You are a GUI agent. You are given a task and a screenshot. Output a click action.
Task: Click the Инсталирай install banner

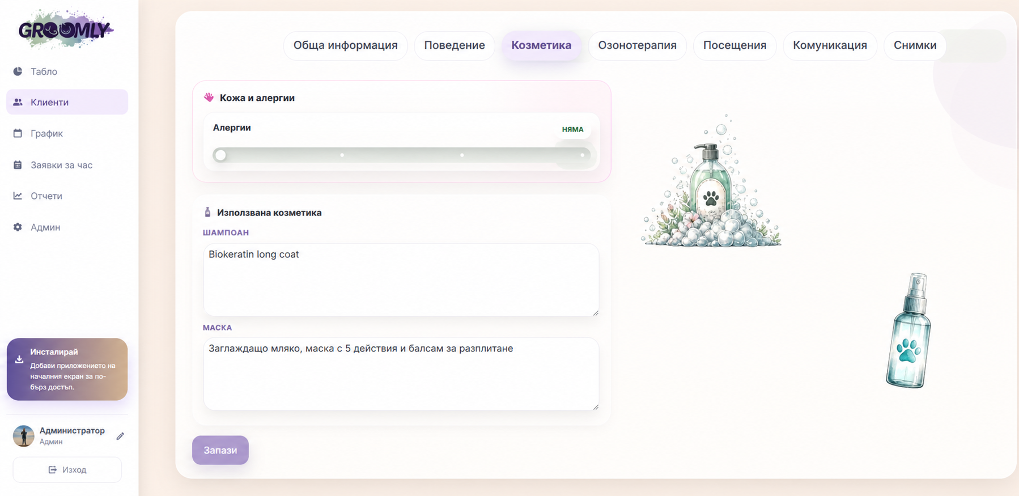coord(67,369)
